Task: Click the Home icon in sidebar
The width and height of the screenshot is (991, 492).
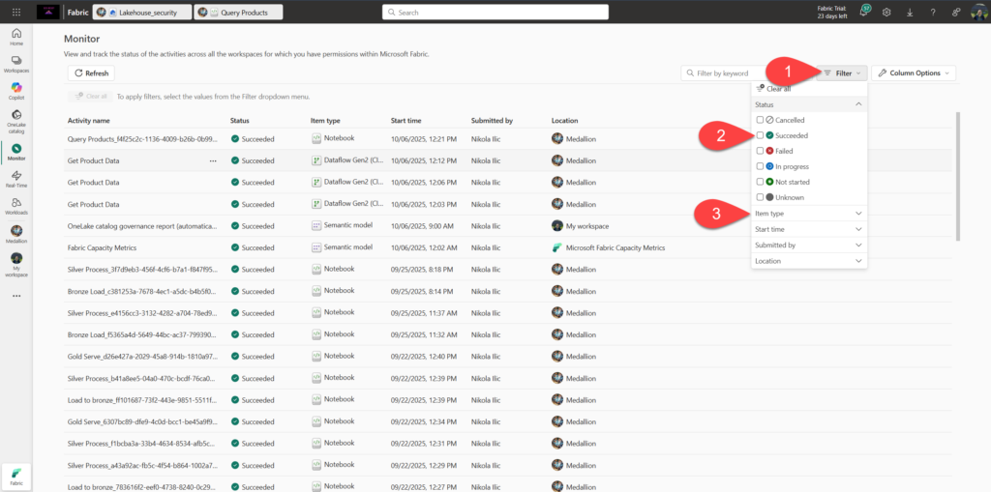Action: tap(16, 37)
